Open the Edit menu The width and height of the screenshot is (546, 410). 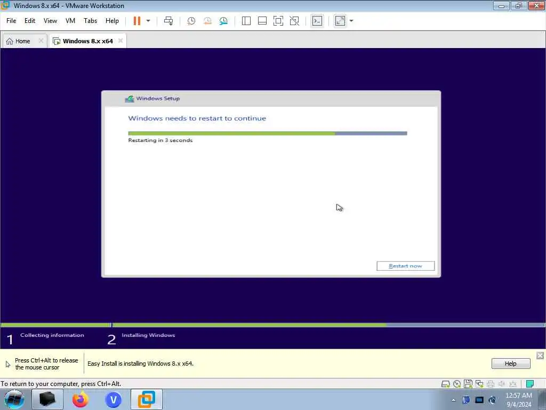click(30, 21)
